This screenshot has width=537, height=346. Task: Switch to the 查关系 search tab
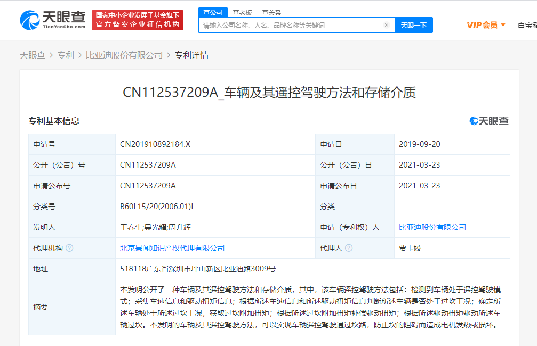pyautogui.click(x=271, y=12)
